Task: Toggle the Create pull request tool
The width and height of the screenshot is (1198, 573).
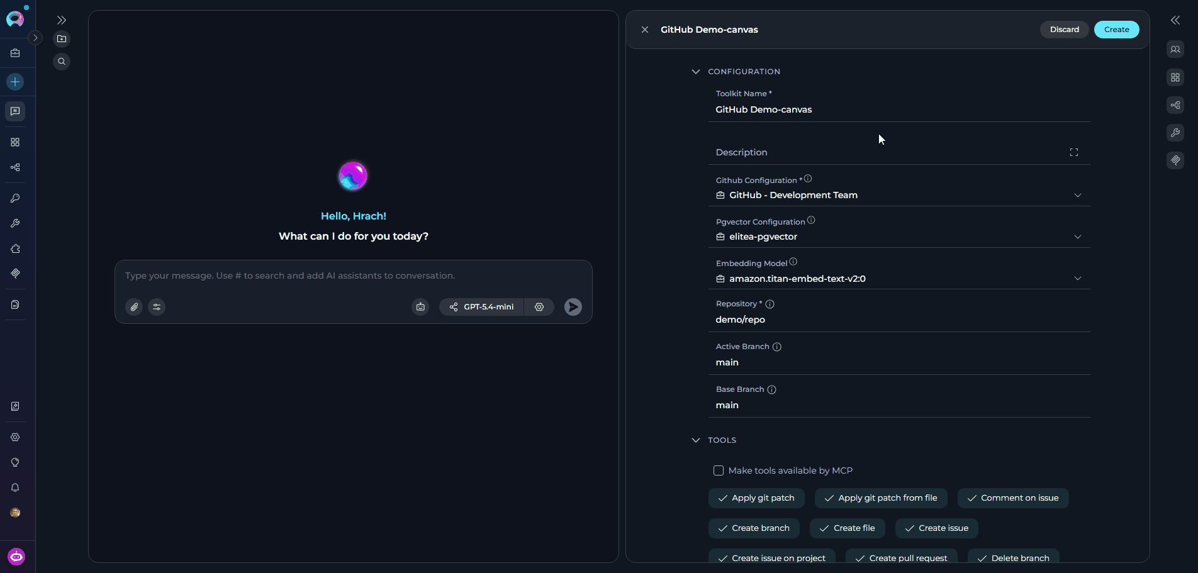Action: (902, 557)
